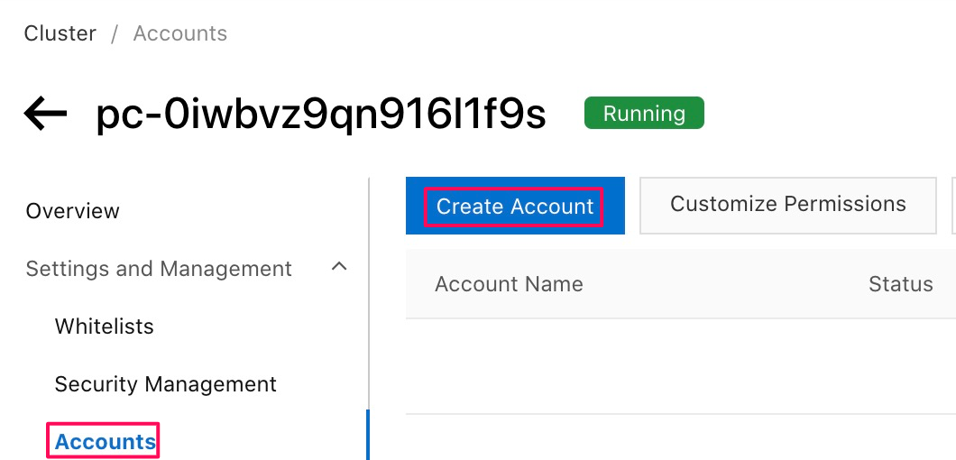Click Account Name column header

point(509,284)
